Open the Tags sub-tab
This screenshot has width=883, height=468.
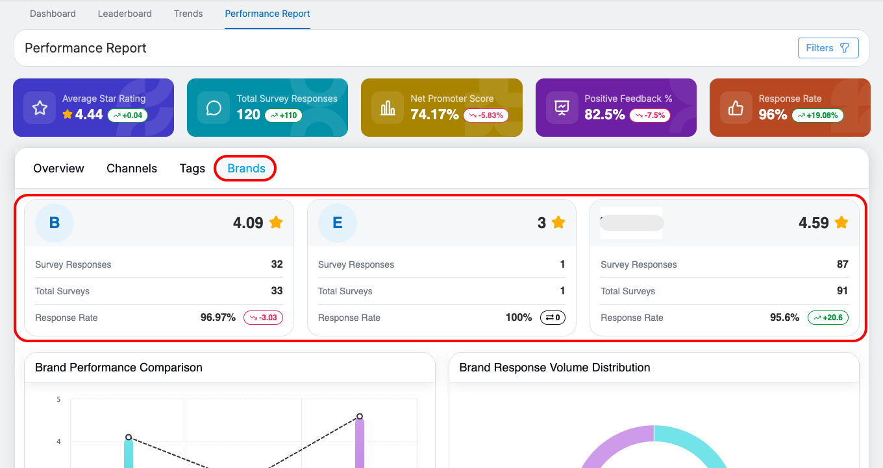coord(192,169)
